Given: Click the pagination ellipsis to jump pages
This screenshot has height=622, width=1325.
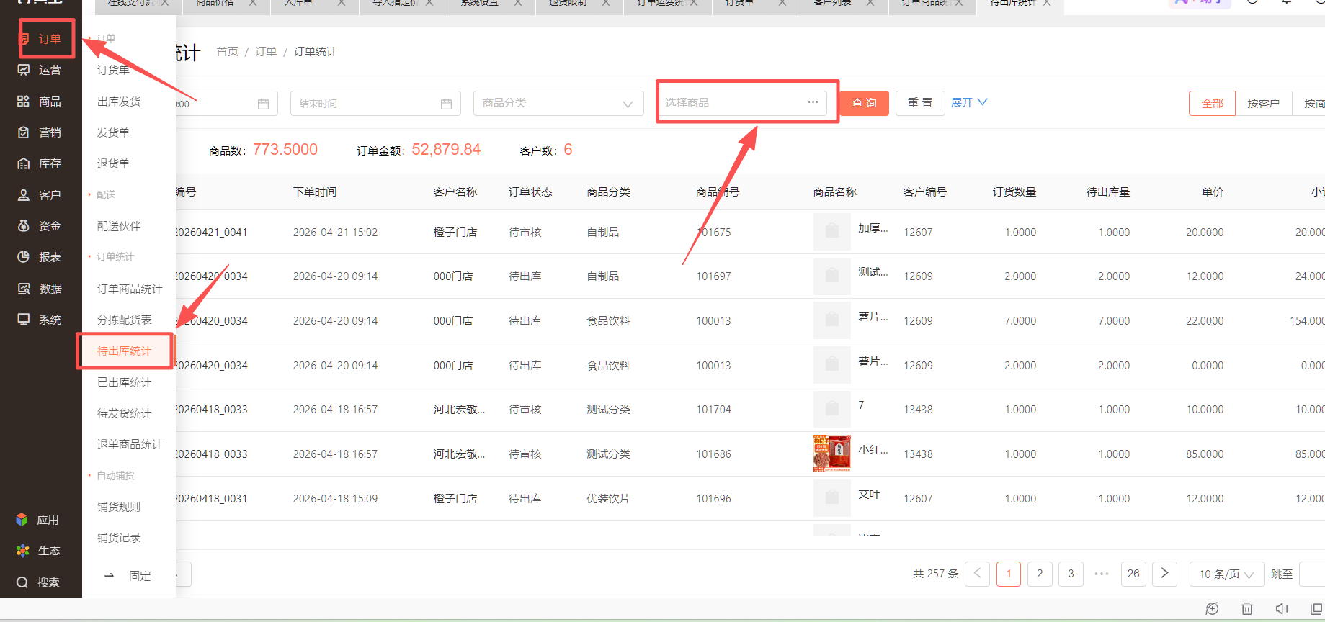Looking at the screenshot, I should coord(1102,574).
